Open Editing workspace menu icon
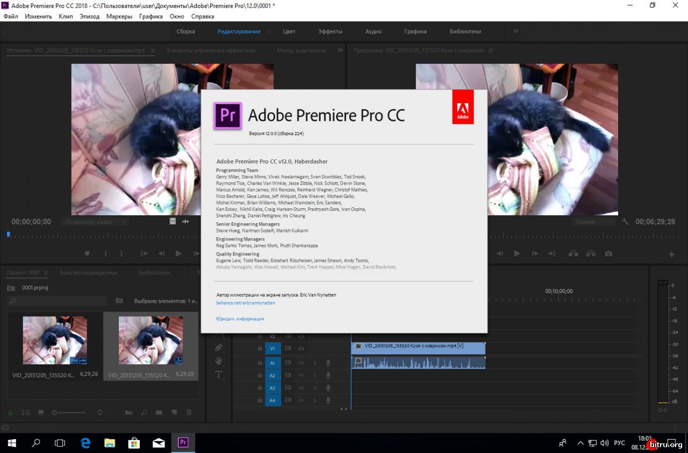This screenshot has height=453, width=688. point(269,32)
